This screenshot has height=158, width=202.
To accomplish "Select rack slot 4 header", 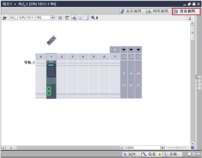I will coord(83,57).
